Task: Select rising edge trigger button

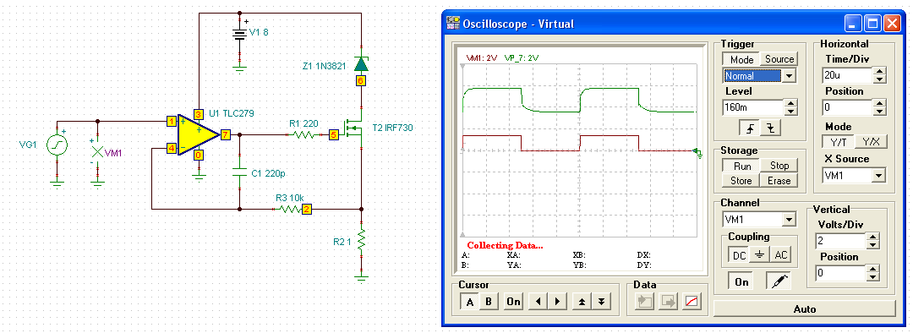Action: tap(750, 128)
